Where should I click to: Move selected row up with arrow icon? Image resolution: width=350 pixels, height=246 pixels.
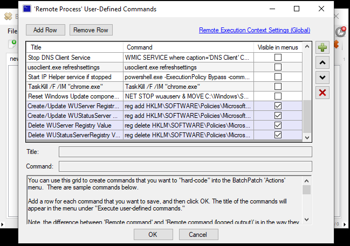click(x=322, y=62)
